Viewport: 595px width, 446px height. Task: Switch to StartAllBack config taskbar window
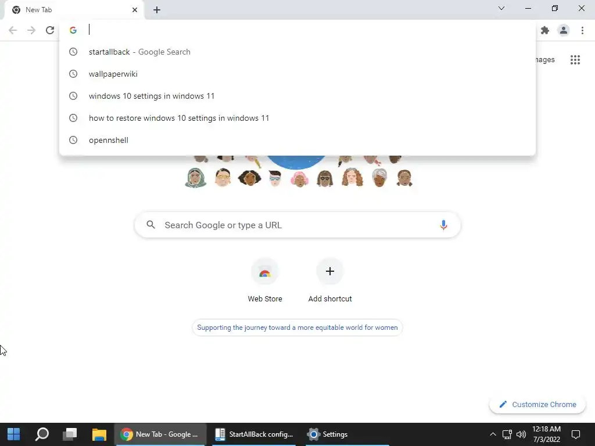click(254, 434)
